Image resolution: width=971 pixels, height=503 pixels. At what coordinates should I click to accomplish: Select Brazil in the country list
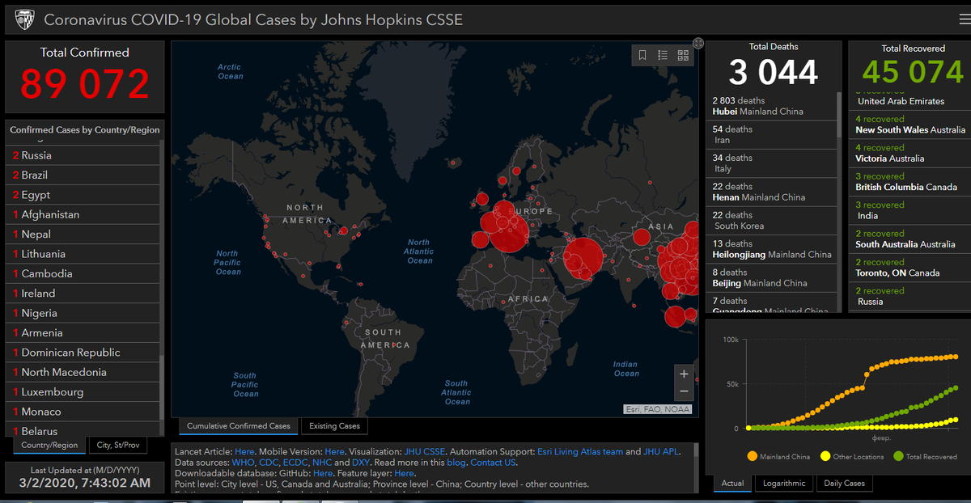[x=84, y=175]
